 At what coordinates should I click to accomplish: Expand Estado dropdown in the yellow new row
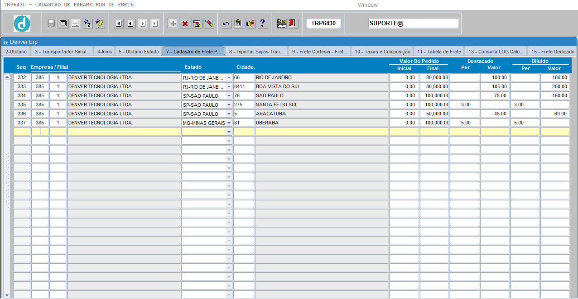229,132
